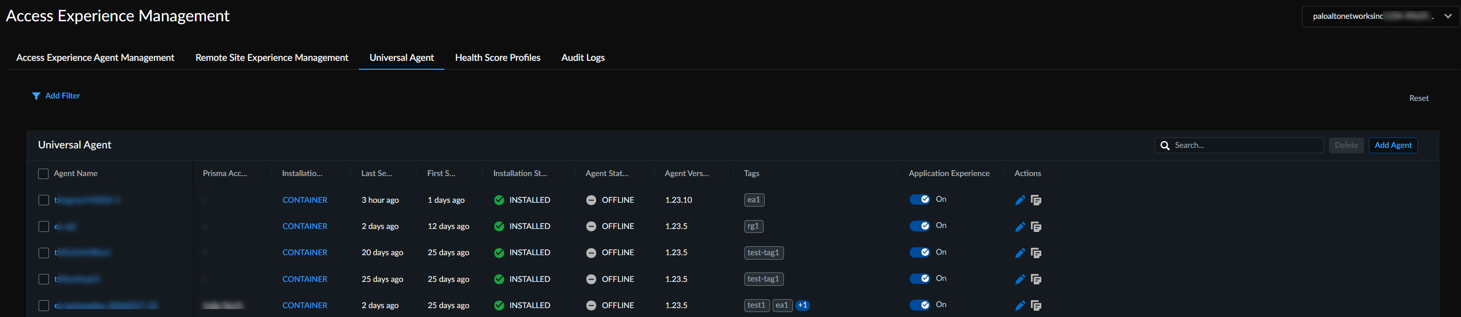Click the Add Agent button
1461x317 pixels.
click(1392, 146)
